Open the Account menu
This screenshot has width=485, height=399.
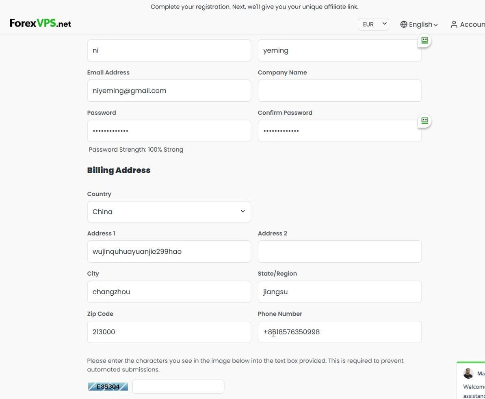[468, 24]
